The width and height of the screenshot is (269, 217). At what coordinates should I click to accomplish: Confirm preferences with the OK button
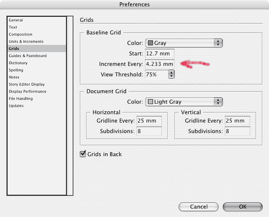coord(243,207)
